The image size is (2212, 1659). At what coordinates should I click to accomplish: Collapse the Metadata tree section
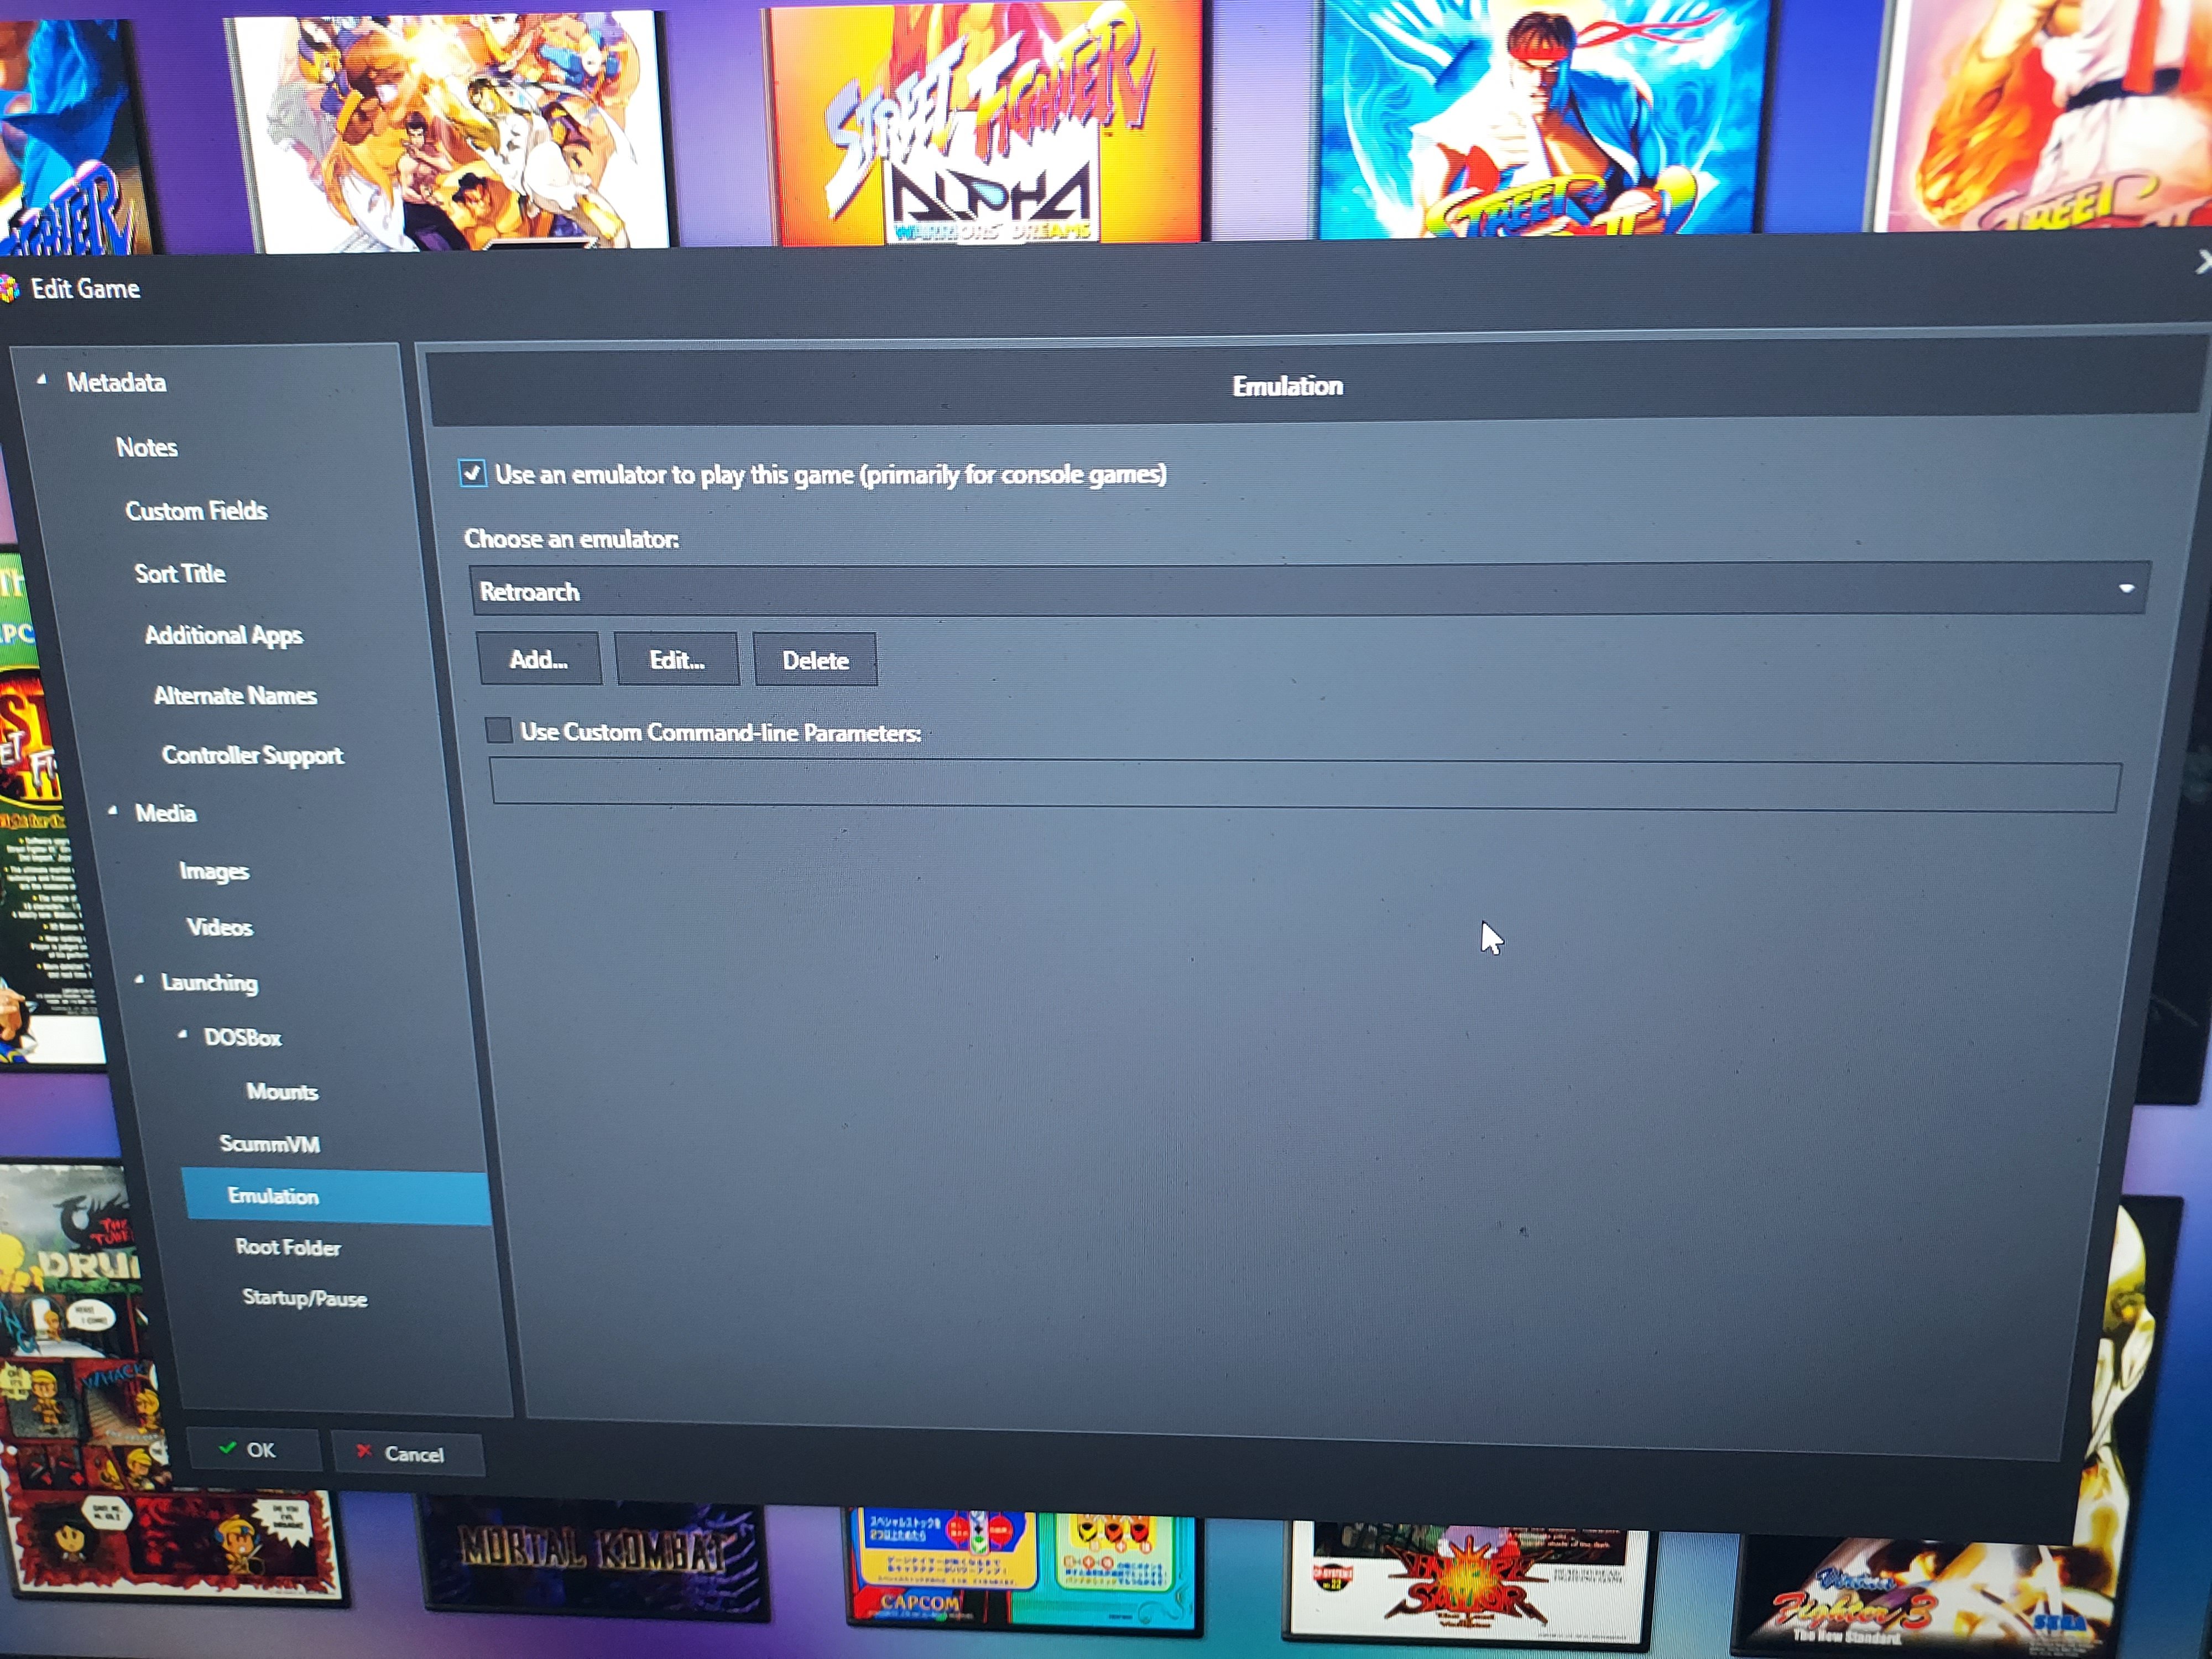pyautogui.click(x=42, y=380)
